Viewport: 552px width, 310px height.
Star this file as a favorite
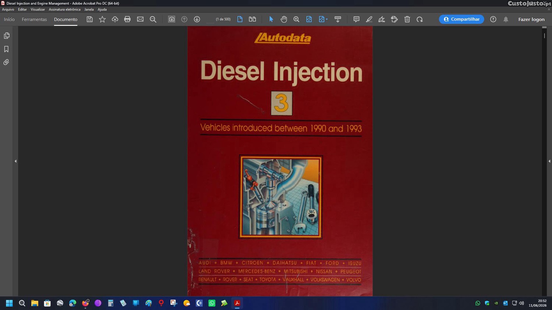(102, 19)
